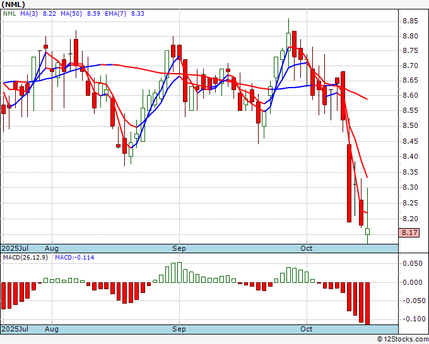Click the 8.20 price axis label
The height and width of the screenshot is (344, 429).
point(410,219)
